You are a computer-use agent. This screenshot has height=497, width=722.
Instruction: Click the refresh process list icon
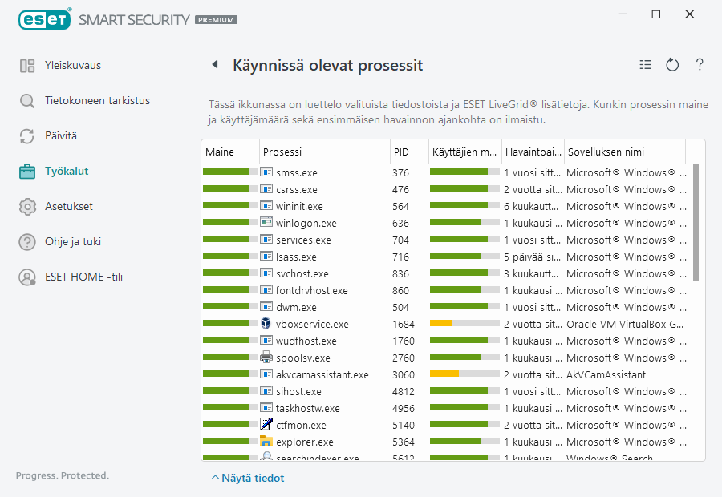(x=672, y=65)
